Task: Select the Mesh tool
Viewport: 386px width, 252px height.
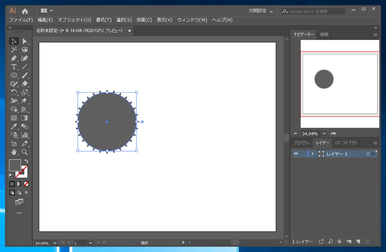Action: [14, 118]
